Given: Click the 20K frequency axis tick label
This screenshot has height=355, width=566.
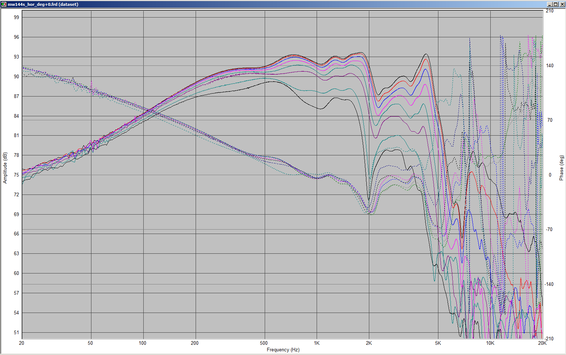Looking at the screenshot, I should point(542,343).
